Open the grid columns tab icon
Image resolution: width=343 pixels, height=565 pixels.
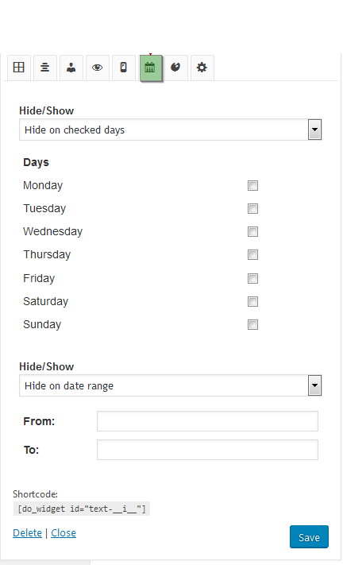19,68
